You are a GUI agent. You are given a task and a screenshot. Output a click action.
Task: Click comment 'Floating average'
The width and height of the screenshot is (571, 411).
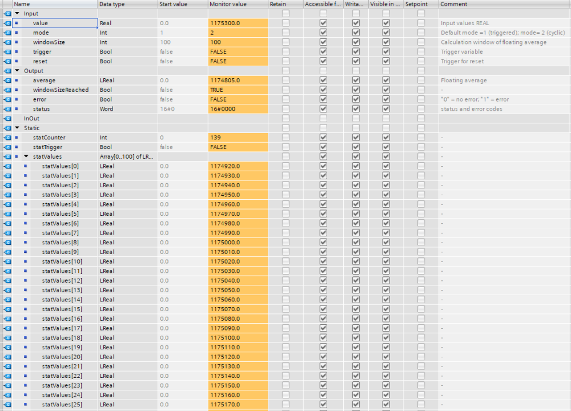(464, 80)
